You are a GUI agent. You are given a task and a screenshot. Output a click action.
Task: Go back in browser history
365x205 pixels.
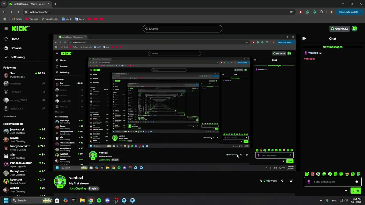tap(4, 12)
